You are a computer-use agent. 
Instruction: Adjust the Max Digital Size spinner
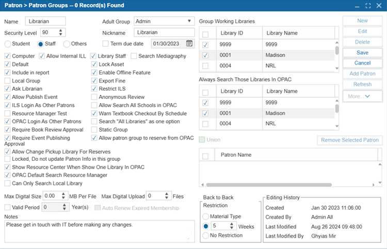63,196
